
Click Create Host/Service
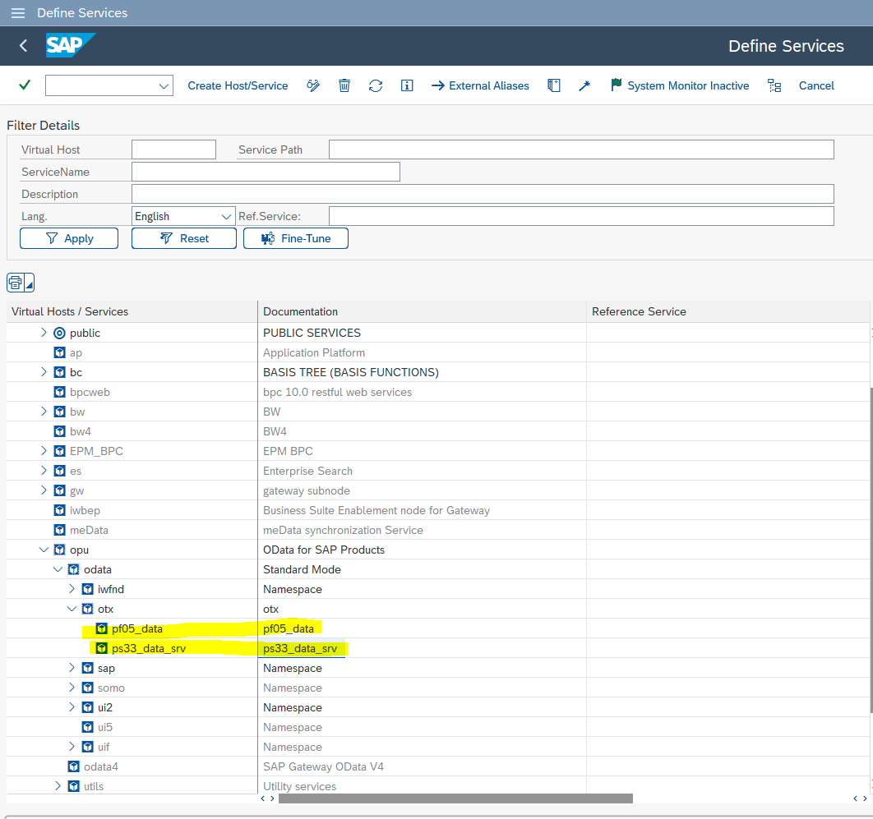pyautogui.click(x=238, y=85)
